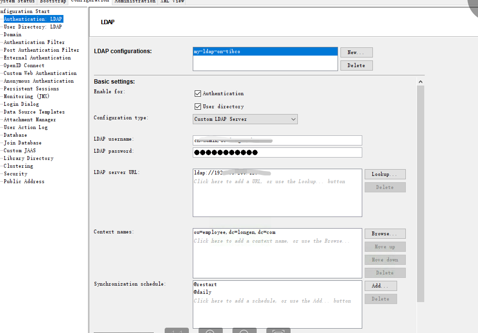The width and height of the screenshot is (478, 333).
Task: Click the Move down button
Action: pyautogui.click(x=385, y=260)
